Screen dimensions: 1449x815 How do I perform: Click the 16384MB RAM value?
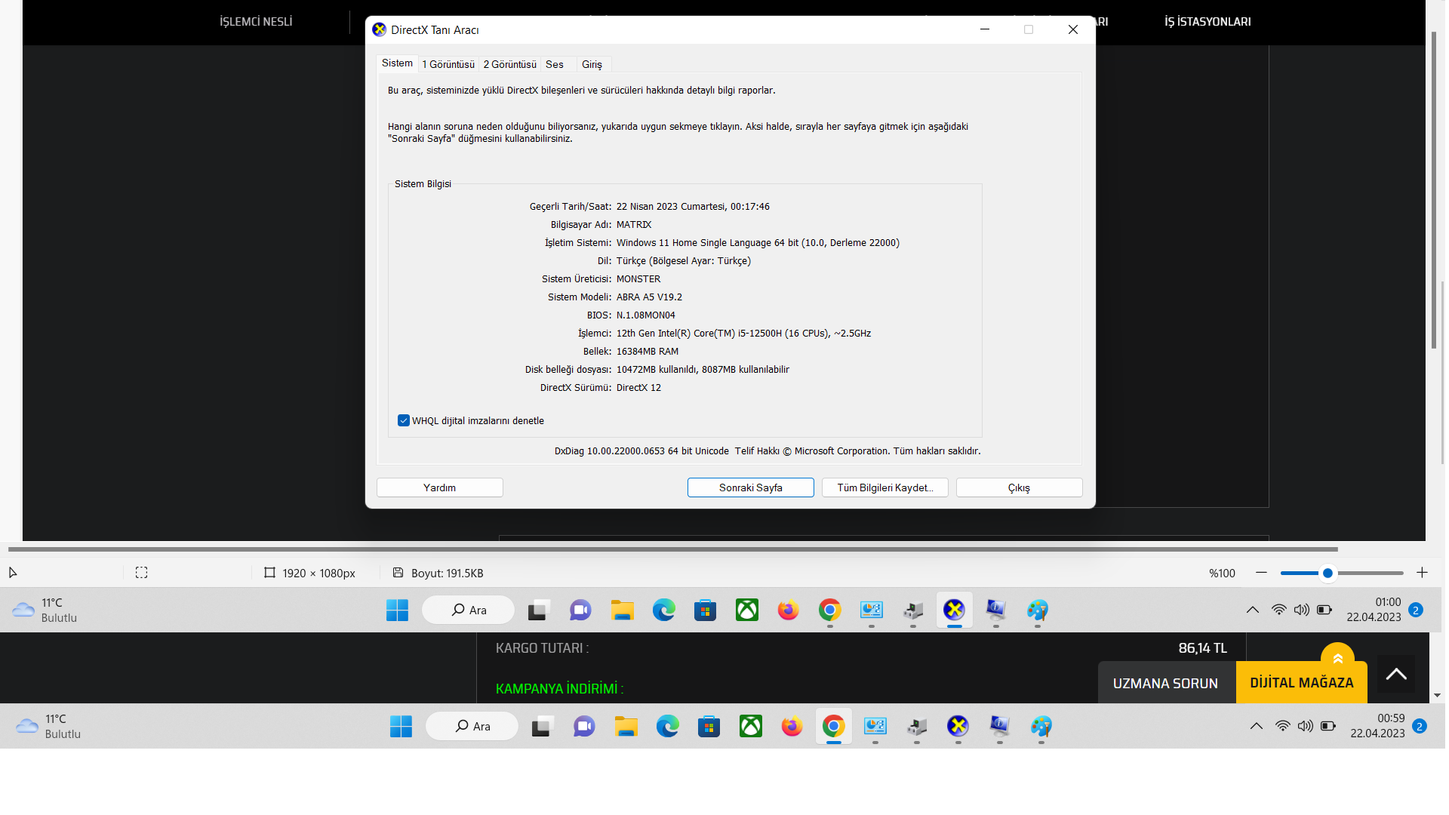[x=648, y=352]
